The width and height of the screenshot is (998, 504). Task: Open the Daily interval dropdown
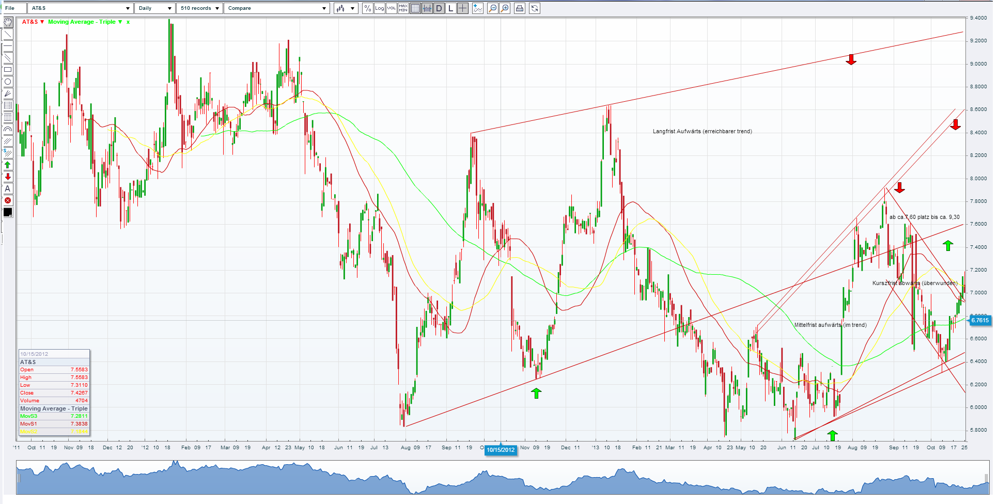coord(155,8)
